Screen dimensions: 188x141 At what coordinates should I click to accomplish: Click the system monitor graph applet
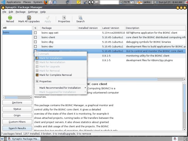point(85,2)
